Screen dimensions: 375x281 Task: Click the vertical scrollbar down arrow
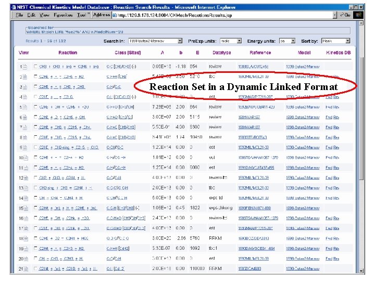click(361, 271)
